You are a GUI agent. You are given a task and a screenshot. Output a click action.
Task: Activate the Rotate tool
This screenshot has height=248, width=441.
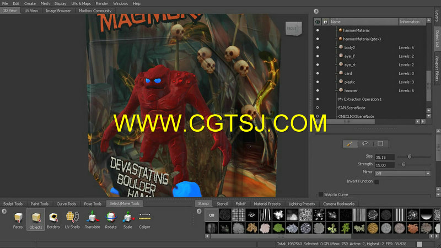coord(111,220)
